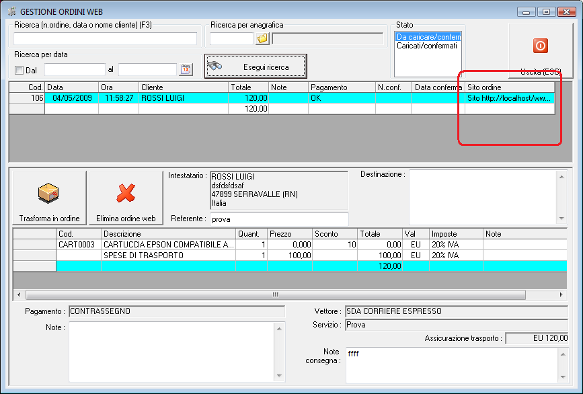Click the red power icon for Uscita
Screen dimensions: 583x394
540,46
